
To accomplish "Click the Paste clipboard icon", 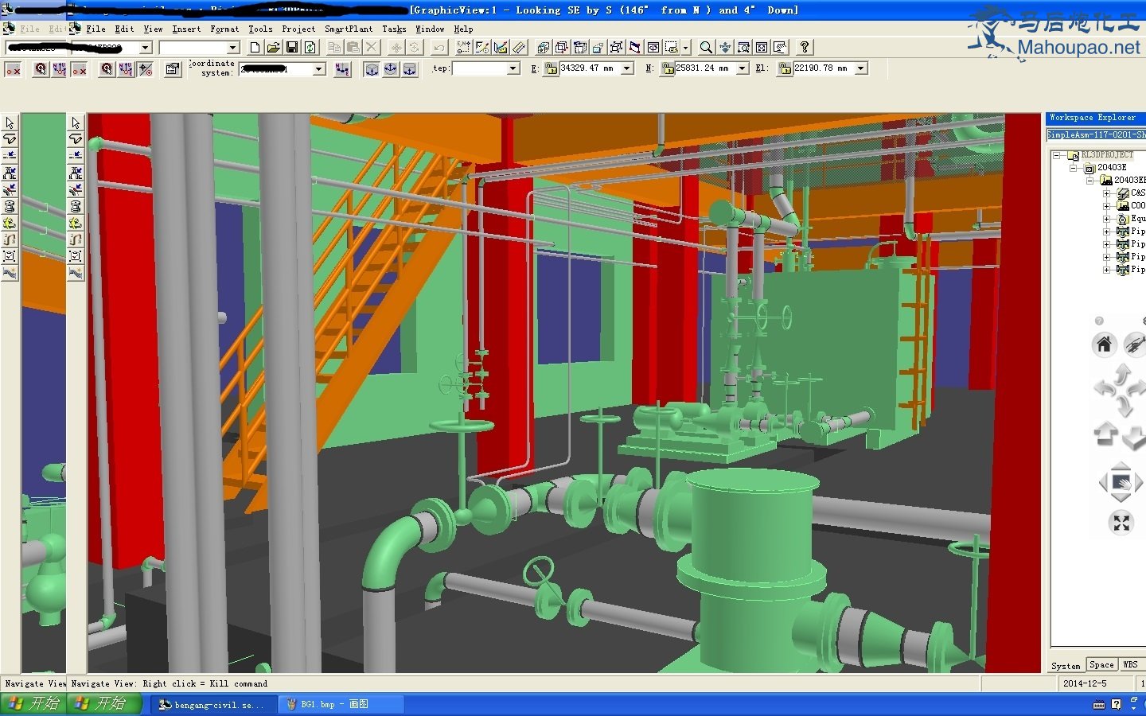I will pyautogui.click(x=353, y=48).
